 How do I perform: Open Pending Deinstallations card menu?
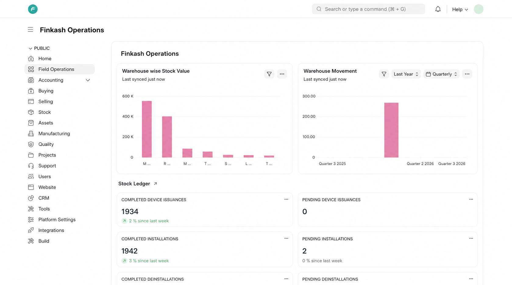point(471,279)
